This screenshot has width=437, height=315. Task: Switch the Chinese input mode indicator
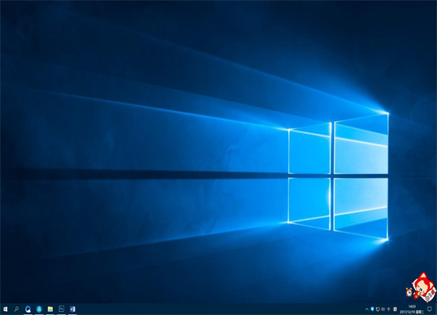(389, 309)
